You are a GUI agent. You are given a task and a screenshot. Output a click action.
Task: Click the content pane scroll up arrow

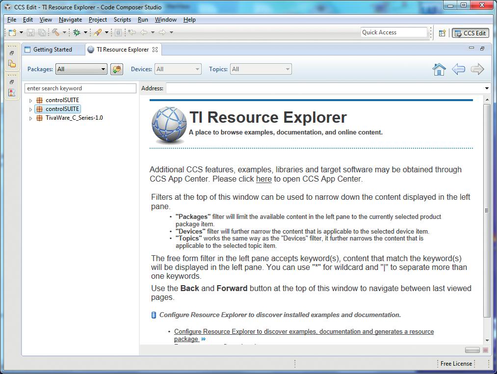coord(487,100)
